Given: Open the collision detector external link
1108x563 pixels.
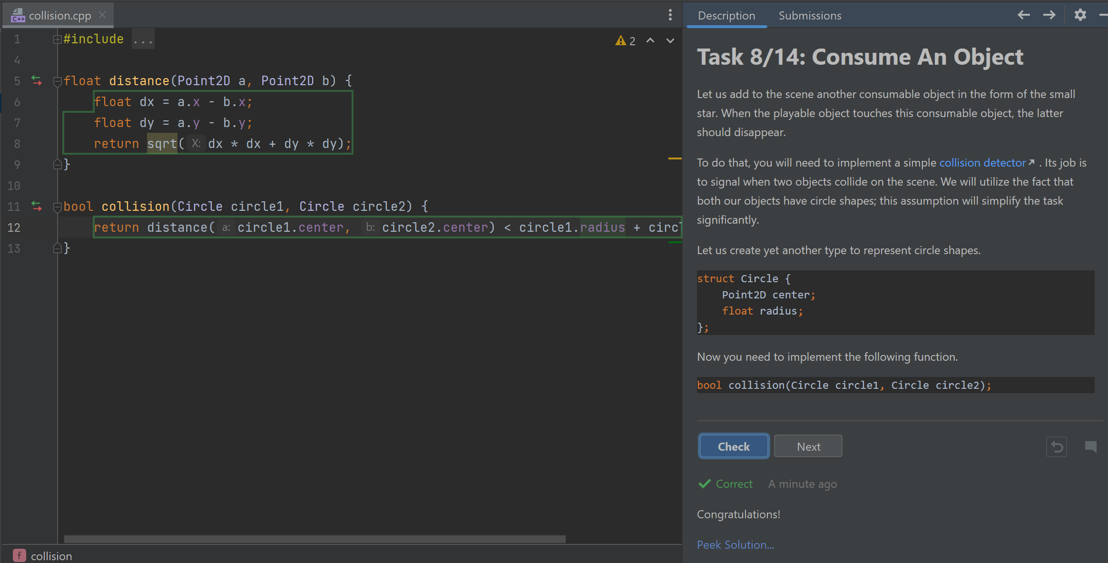Looking at the screenshot, I should (x=982, y=162).
